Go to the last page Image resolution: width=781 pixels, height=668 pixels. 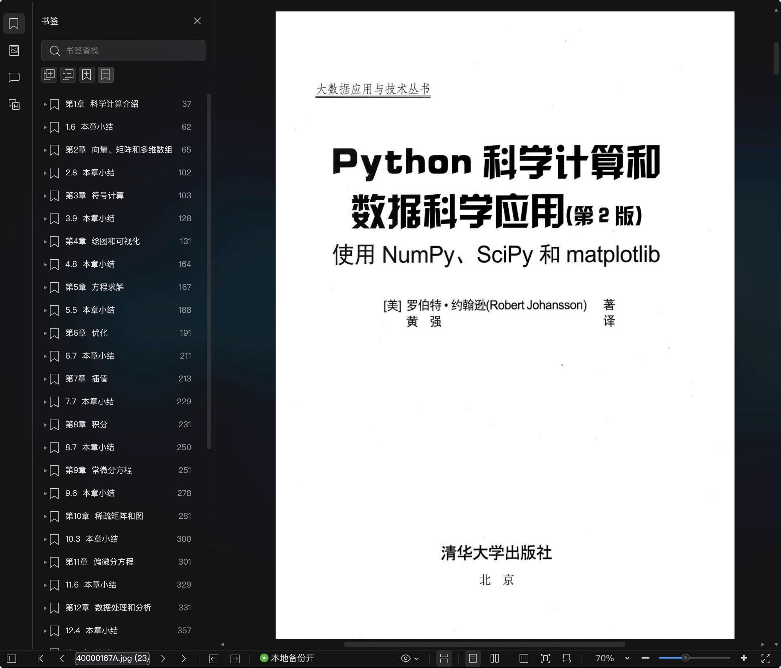coord(184,659)
